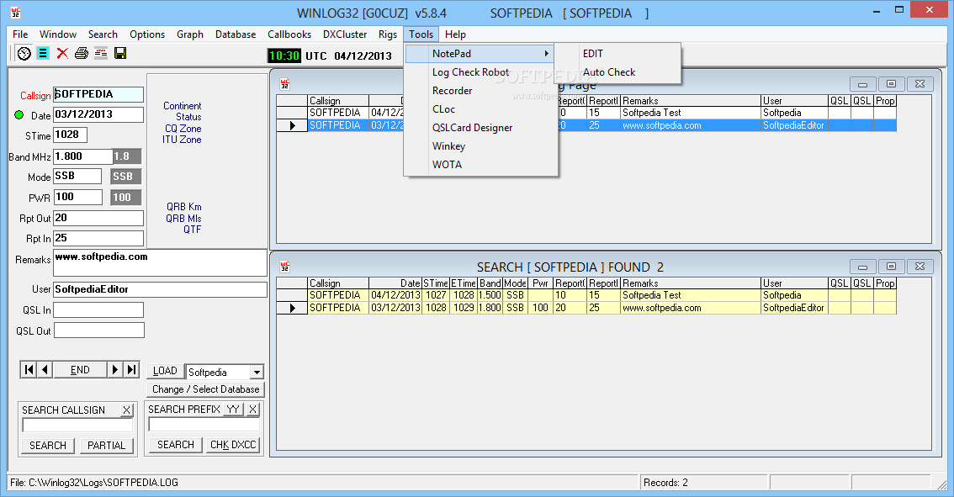
Task: Open the Graph menu
Action: 190,34
